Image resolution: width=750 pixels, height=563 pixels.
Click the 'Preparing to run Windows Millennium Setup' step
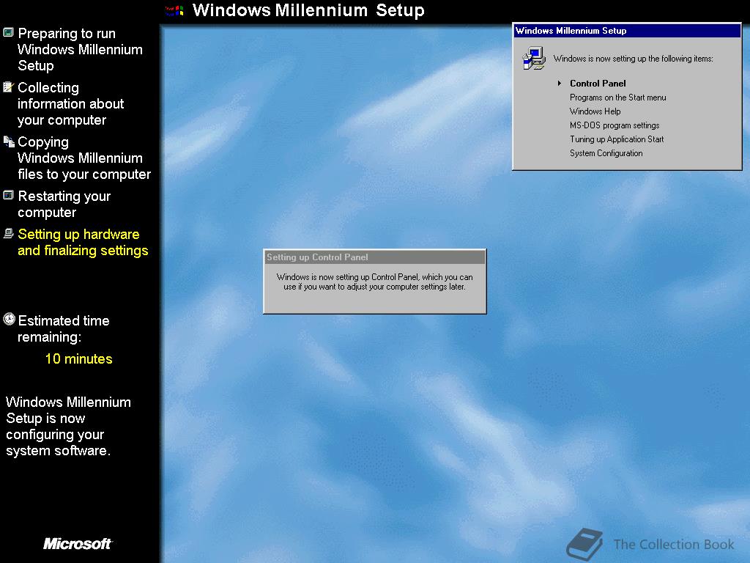coord(80,49)
